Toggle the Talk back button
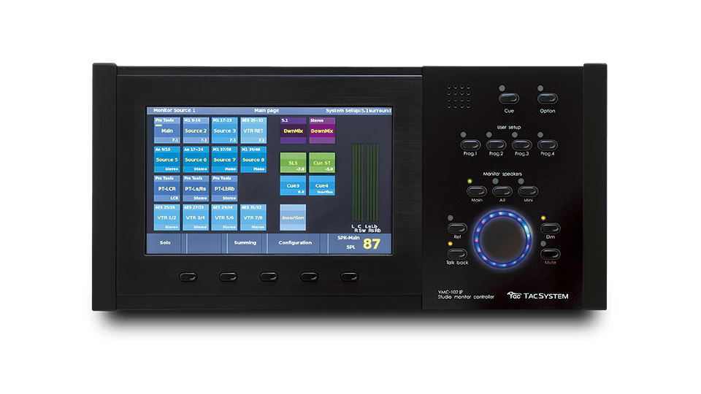 (457, 254)
